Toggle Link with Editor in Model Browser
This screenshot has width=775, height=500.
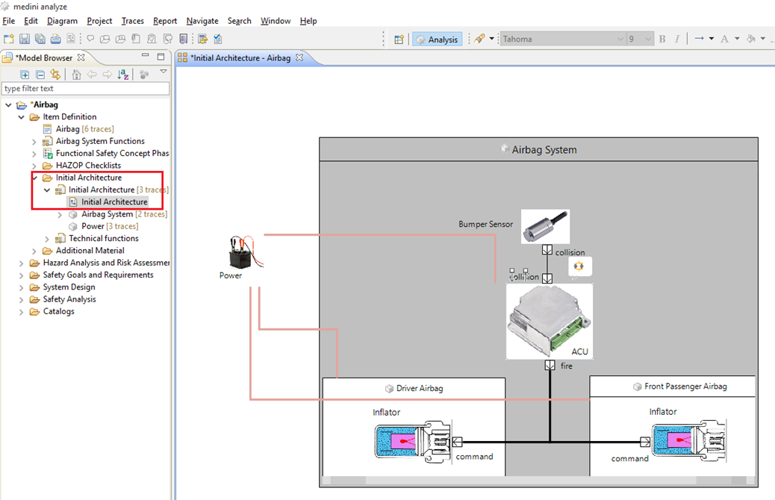pos(55,74)
